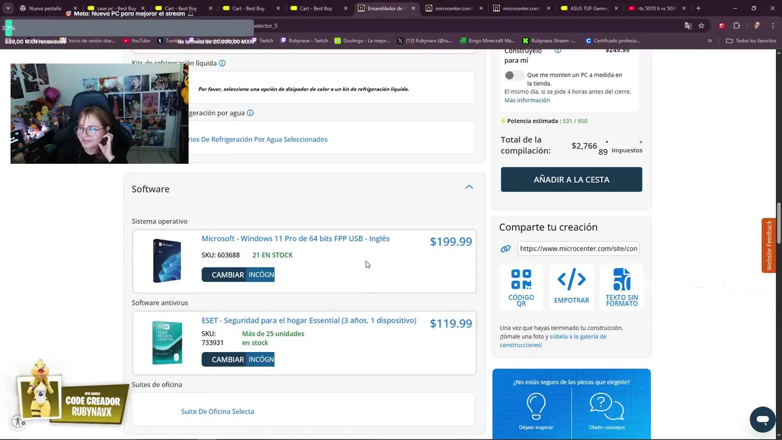The width and height of the screenshot is (782, 440).
Task: Open the rtx 5070 ti vs 508 tab
Action: tap(656, 9)
